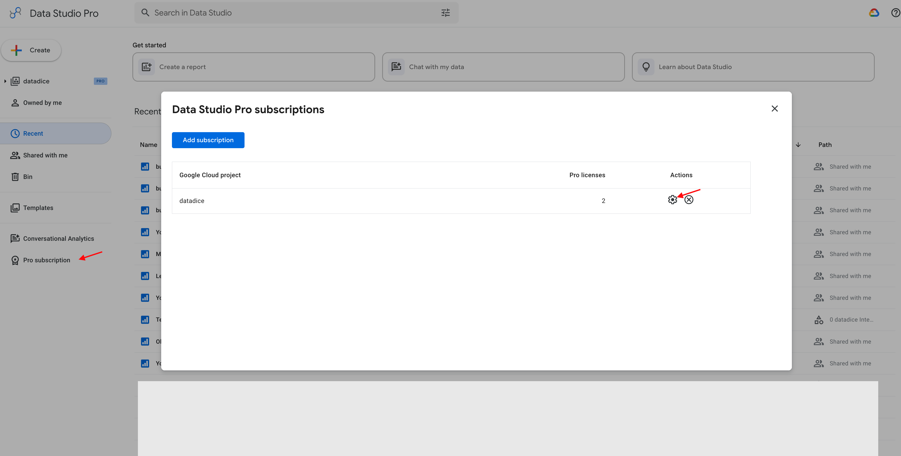Click the Create button

pos(31,50)
